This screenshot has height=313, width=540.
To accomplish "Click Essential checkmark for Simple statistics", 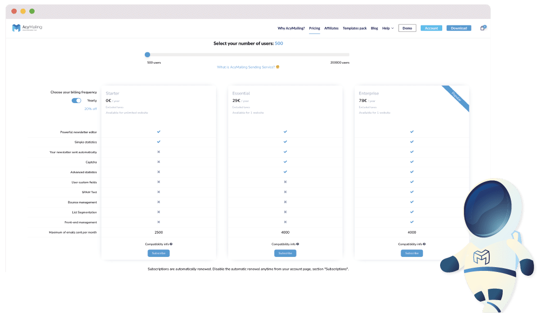I will pos(285,142).
